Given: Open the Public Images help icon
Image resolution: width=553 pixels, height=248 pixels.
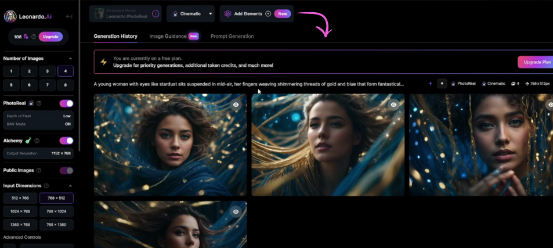Looking at the screenshot, I should click(39, 170).
